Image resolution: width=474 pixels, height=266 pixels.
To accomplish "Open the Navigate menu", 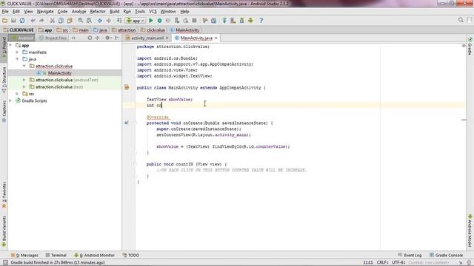I will [x=45, y=12].
